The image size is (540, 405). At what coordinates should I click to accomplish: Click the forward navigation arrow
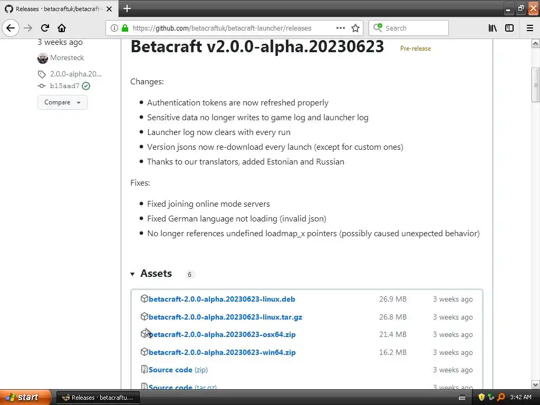click(x=28, y=28)
